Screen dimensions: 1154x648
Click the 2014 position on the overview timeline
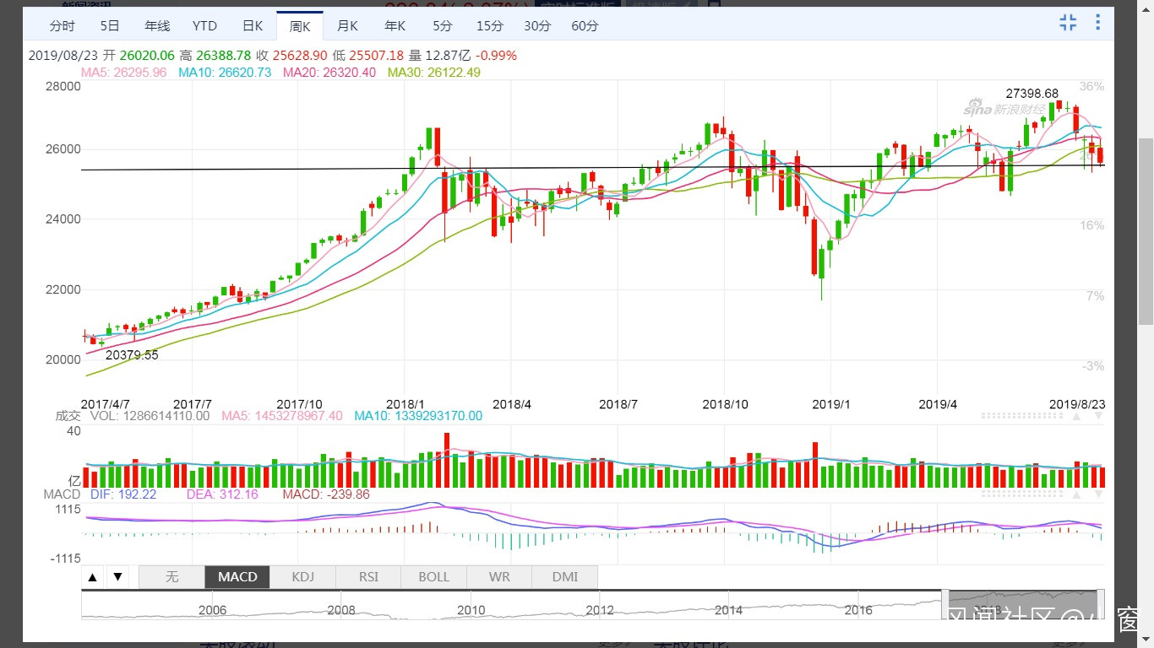[x=728, y=610]
